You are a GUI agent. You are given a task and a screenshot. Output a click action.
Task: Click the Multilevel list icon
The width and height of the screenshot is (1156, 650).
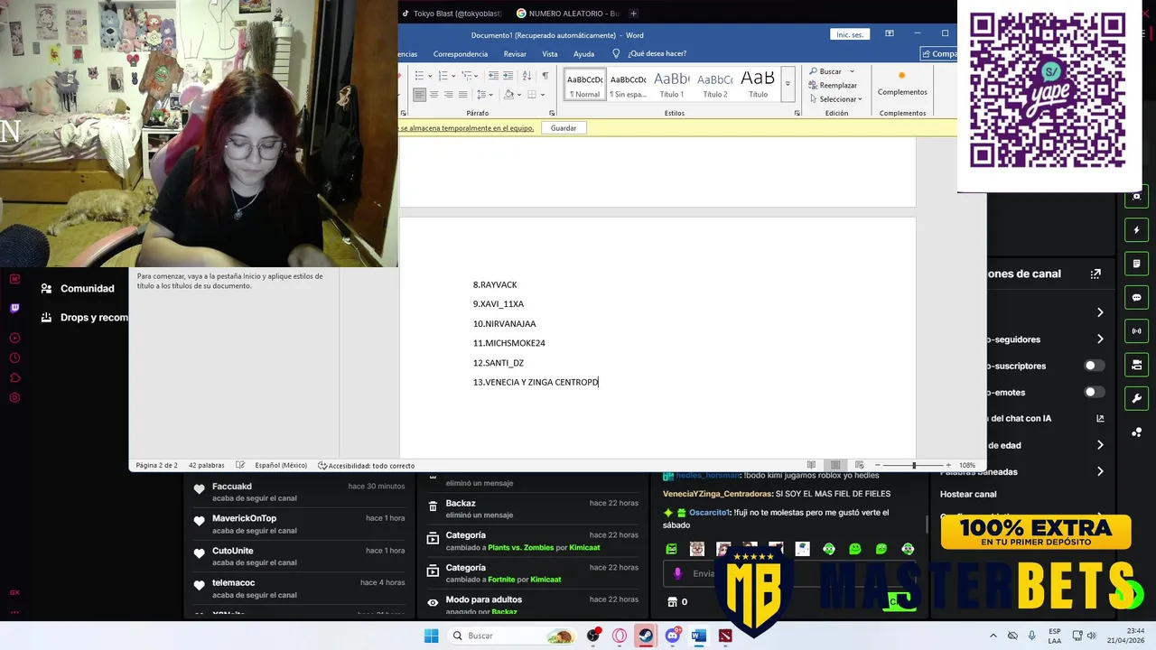466,76
